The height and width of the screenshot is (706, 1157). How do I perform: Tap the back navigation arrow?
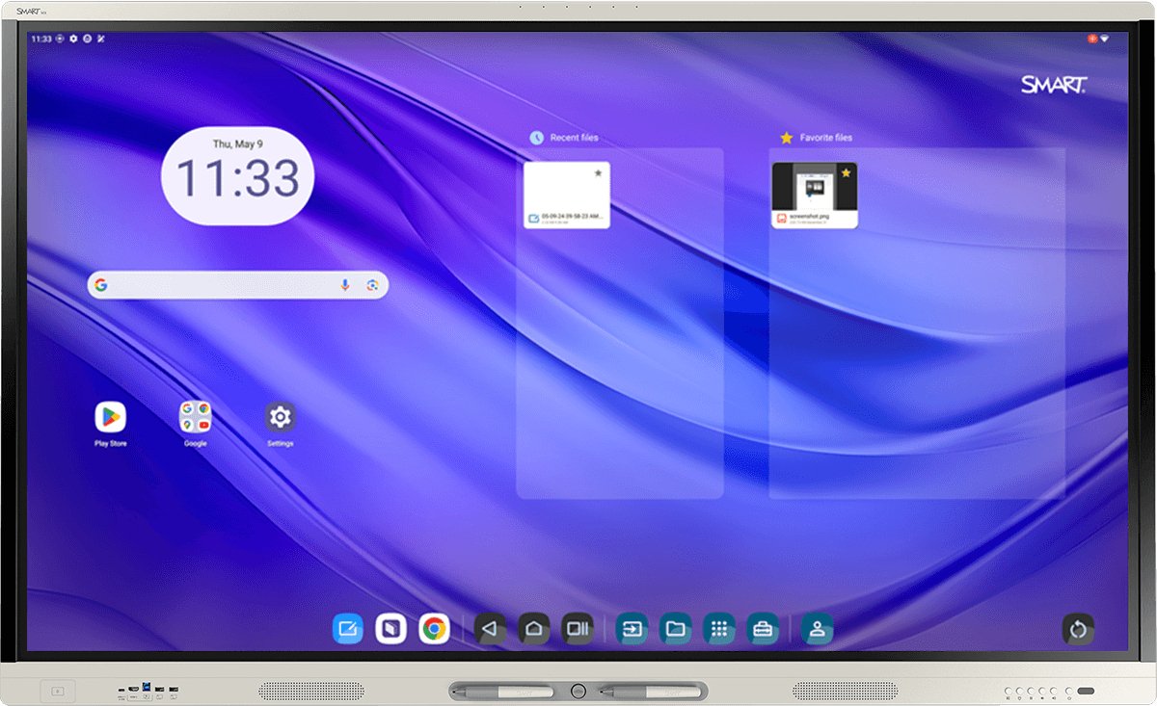(x=489, y=628)
